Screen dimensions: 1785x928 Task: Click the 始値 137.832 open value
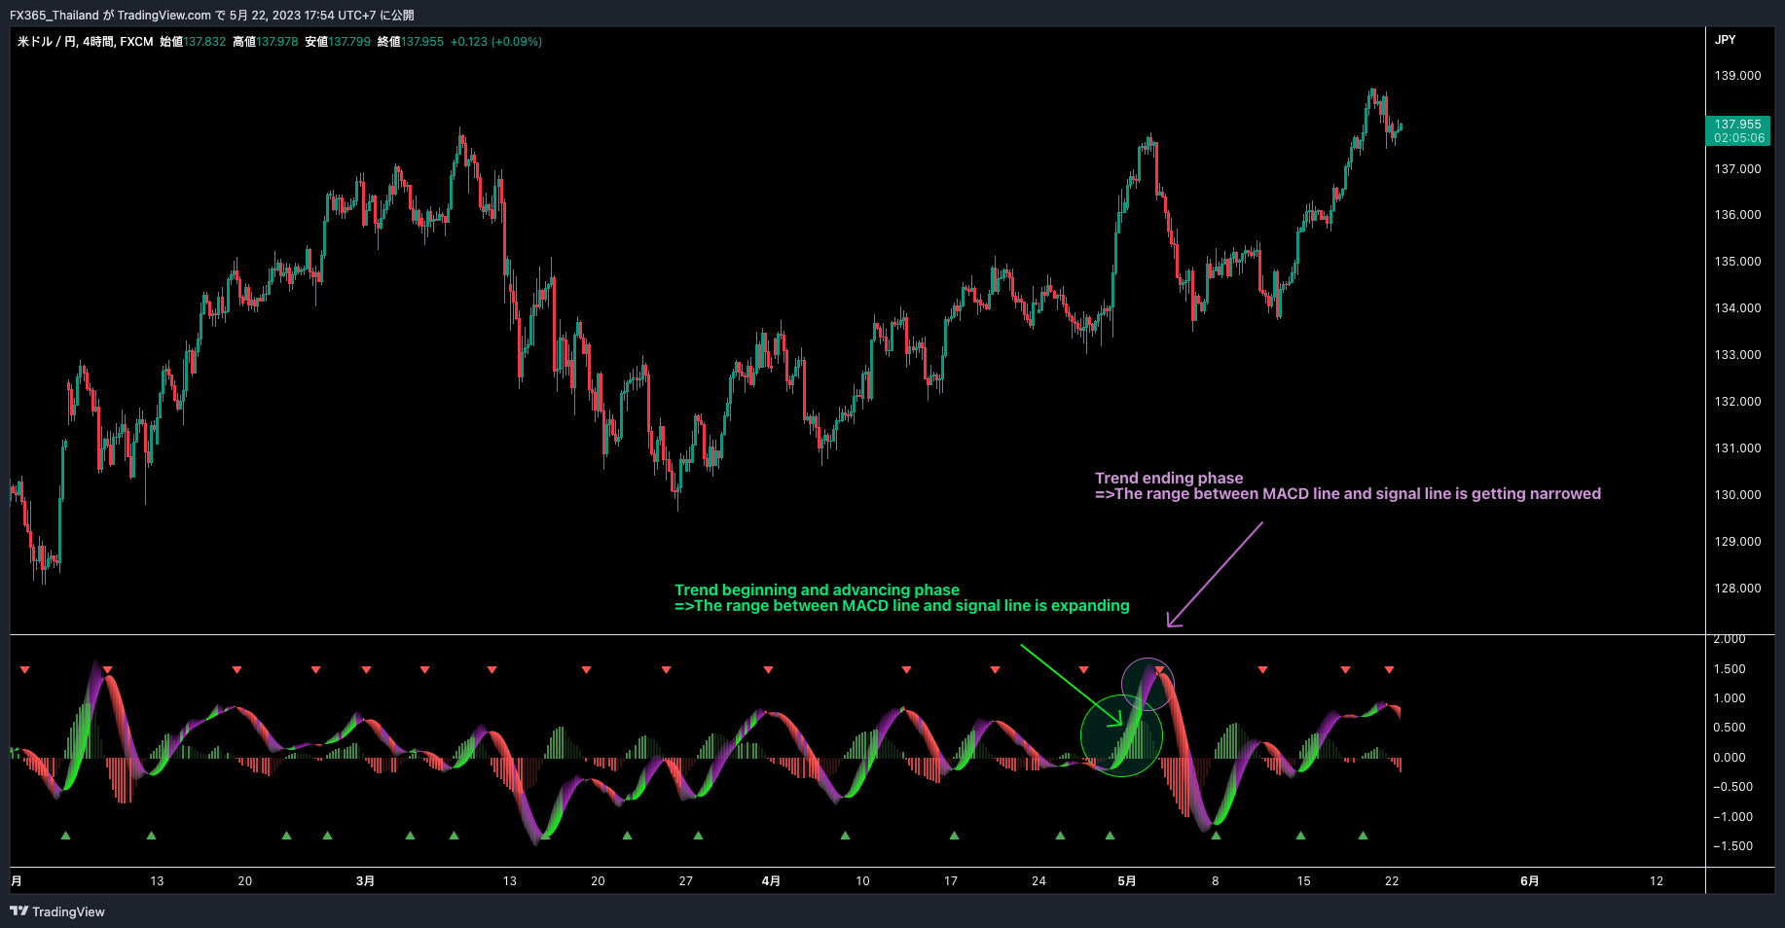pos(193,42)
